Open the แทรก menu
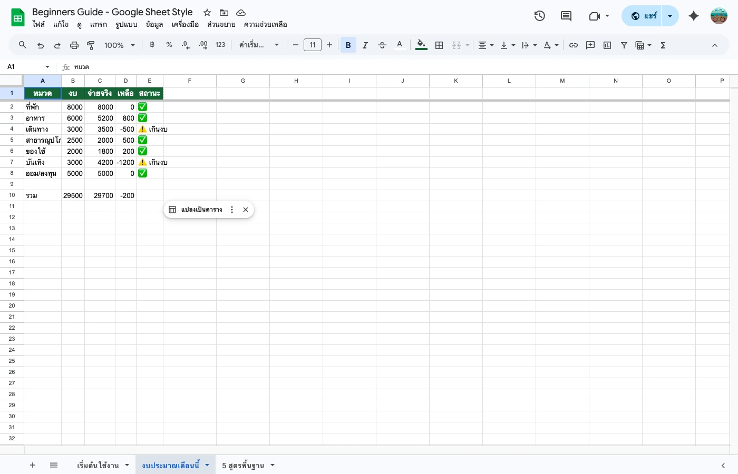Screen dimensions: 738x474 coord(99,24)
